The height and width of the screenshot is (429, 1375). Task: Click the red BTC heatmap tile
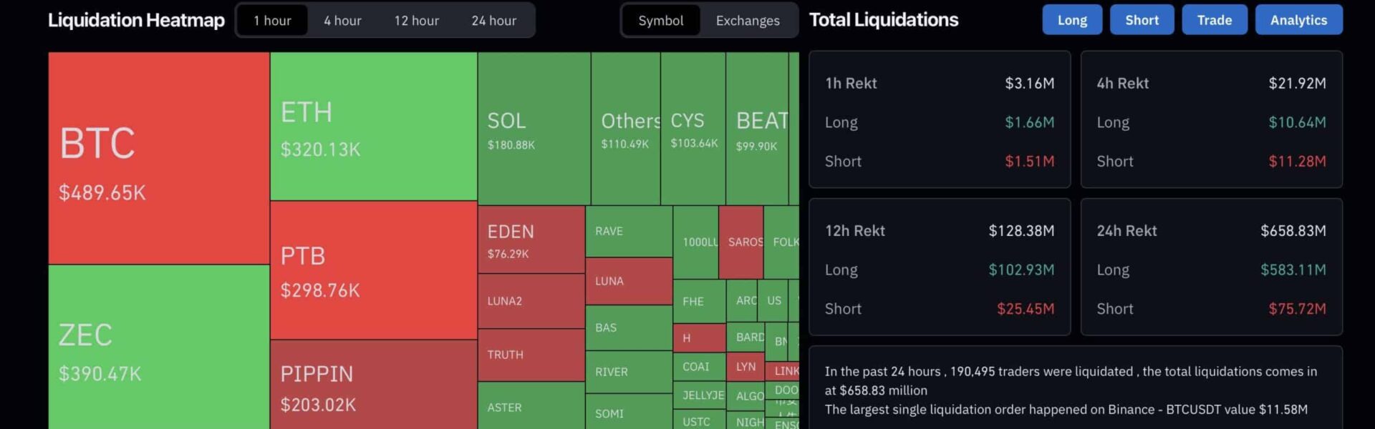coord(158,158)
